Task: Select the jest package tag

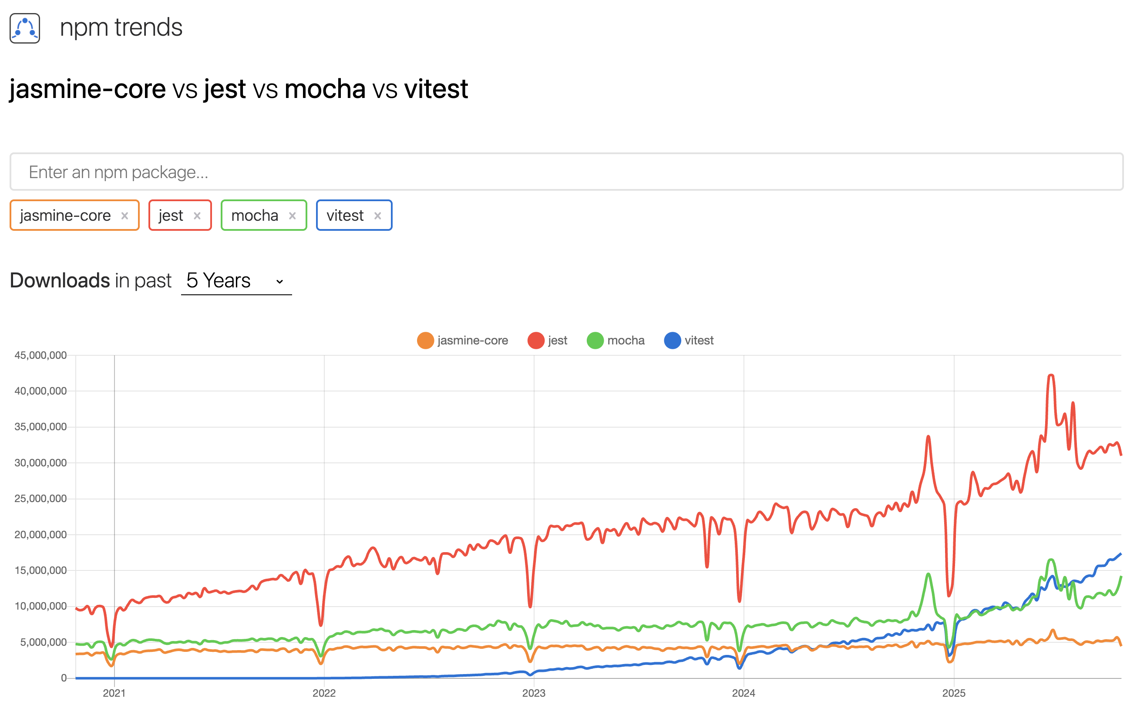Action: (171, 216)
